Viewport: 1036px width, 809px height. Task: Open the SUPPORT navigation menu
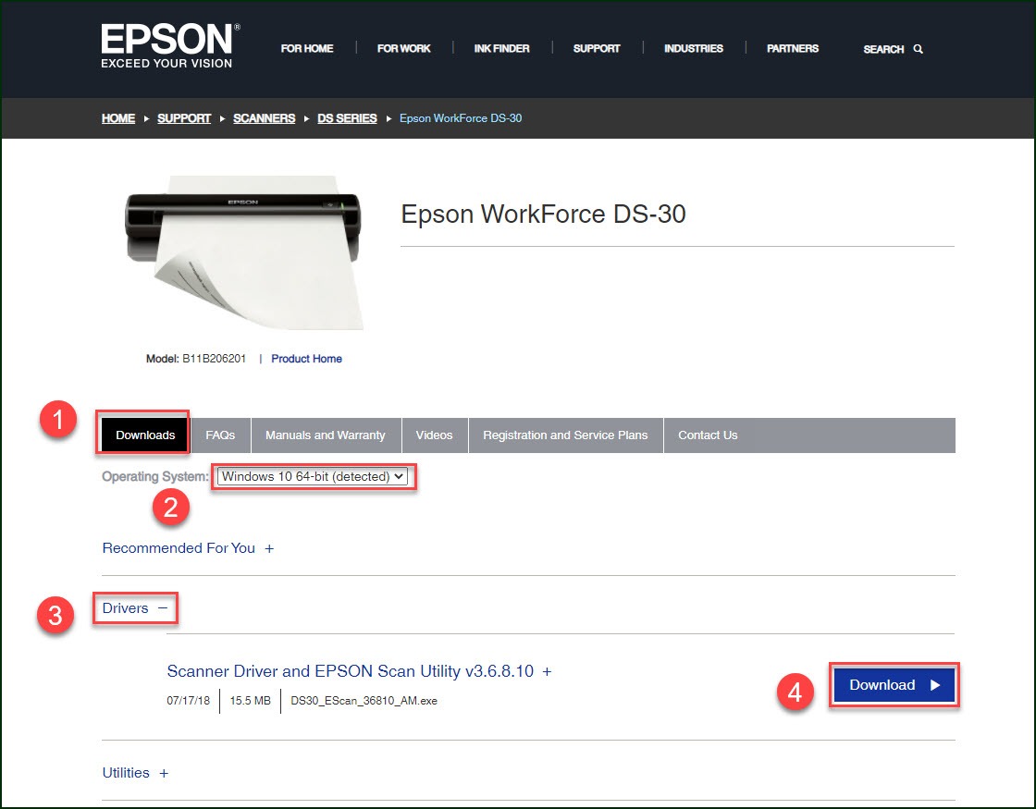point(597,48)
